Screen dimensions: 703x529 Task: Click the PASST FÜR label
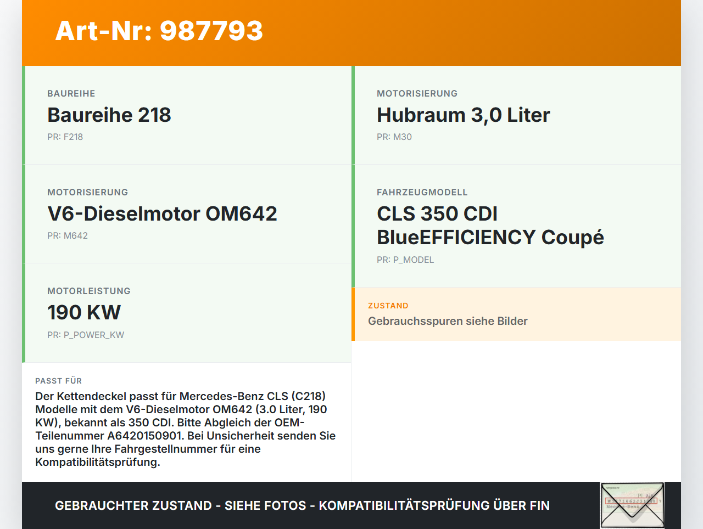[59, 381]
